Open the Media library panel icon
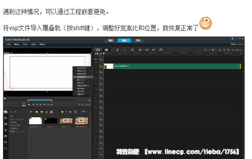The image size is (252, 159). click(6, 112)
